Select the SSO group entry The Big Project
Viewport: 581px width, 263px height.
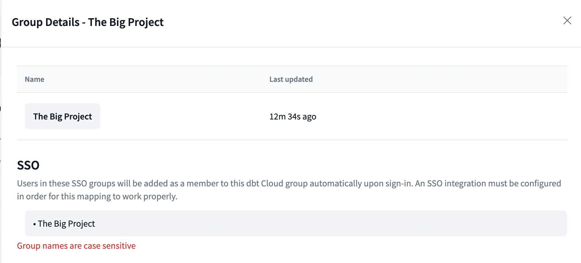(x=66, y=223)
